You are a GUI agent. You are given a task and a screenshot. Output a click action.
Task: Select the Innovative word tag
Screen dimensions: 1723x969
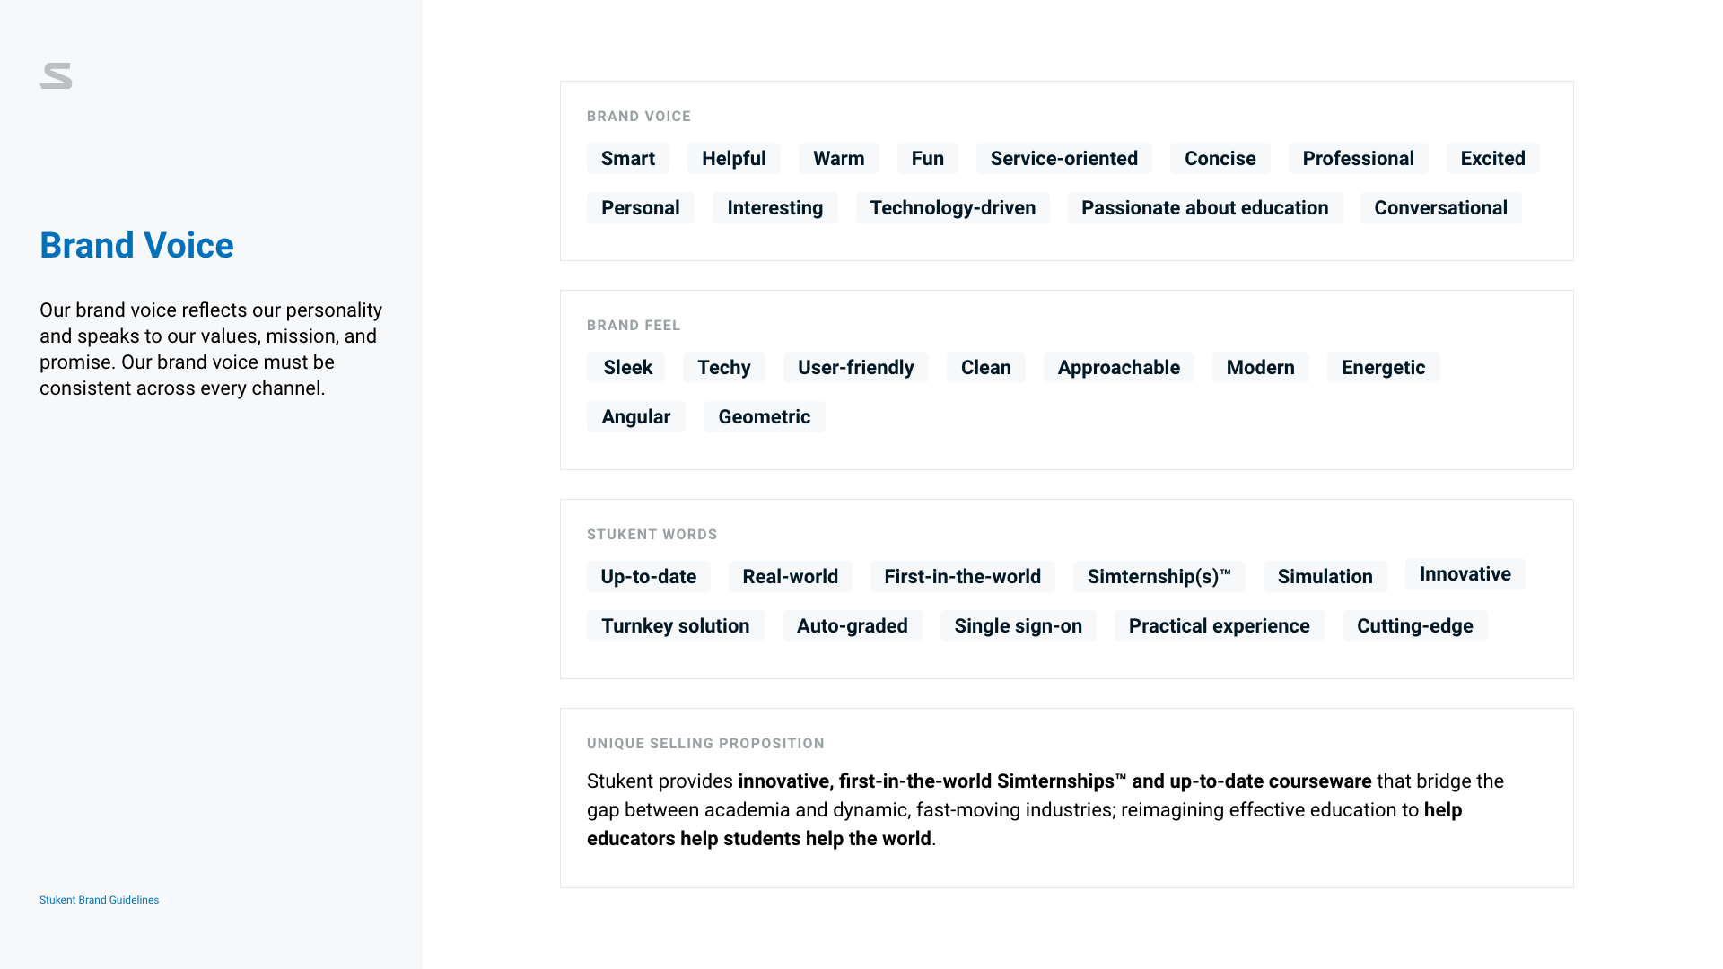(x=1465, y=574)
